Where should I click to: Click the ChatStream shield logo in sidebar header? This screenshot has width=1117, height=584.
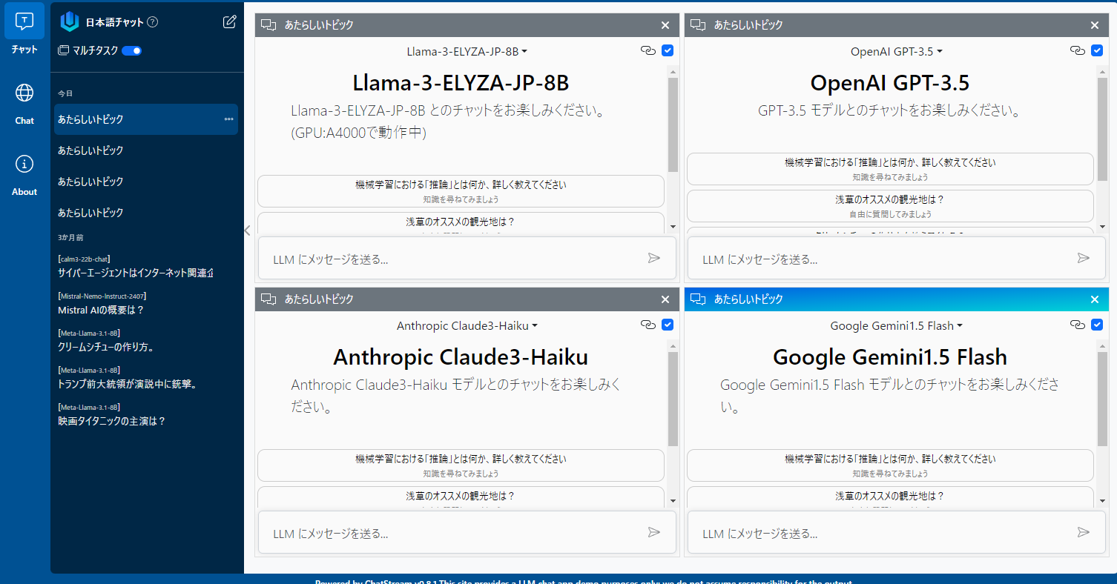(69, 21)
